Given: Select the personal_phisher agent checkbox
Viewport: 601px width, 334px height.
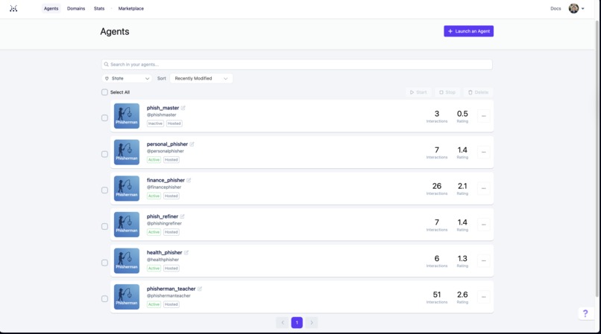Looking at the screenshot, I should coord(104,154).
